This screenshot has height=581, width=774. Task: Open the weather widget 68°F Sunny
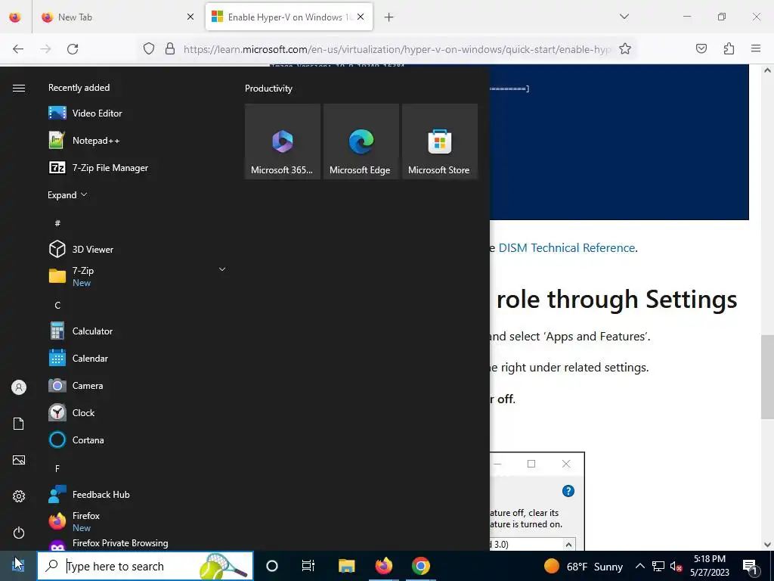(x=583, y=566)
